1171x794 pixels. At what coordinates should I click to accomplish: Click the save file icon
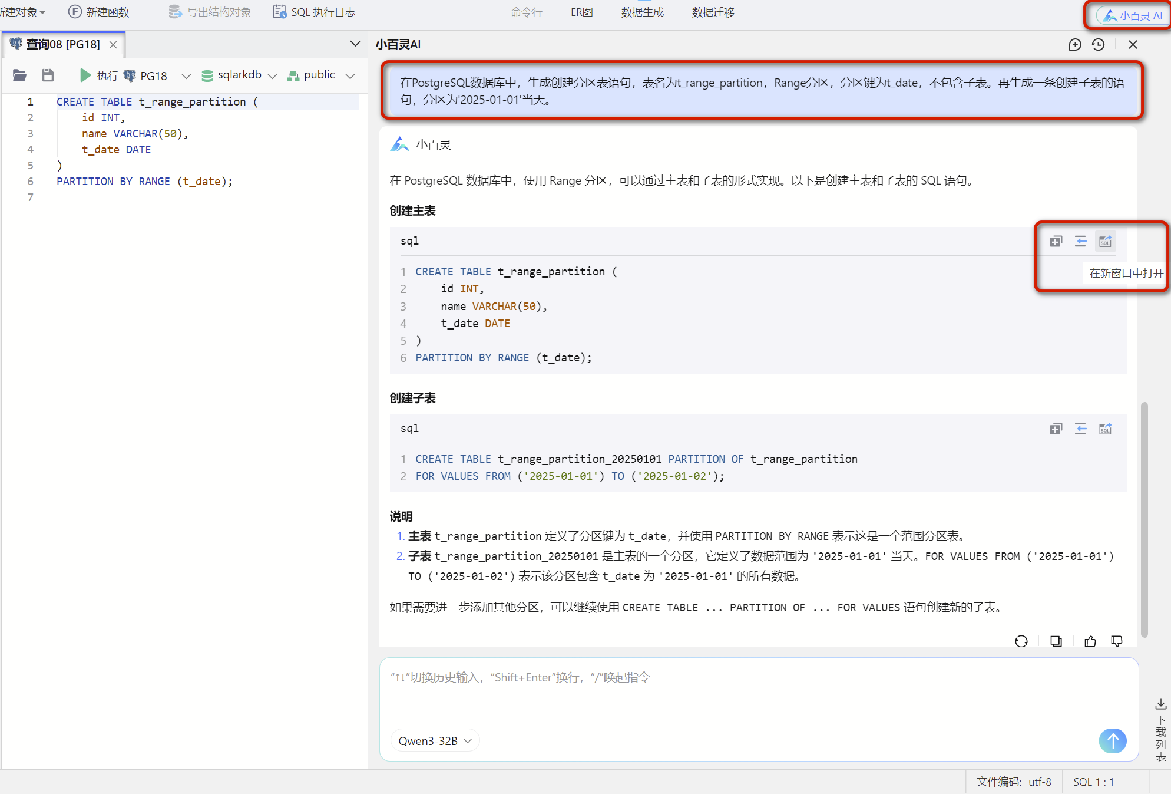click(48, 75)
